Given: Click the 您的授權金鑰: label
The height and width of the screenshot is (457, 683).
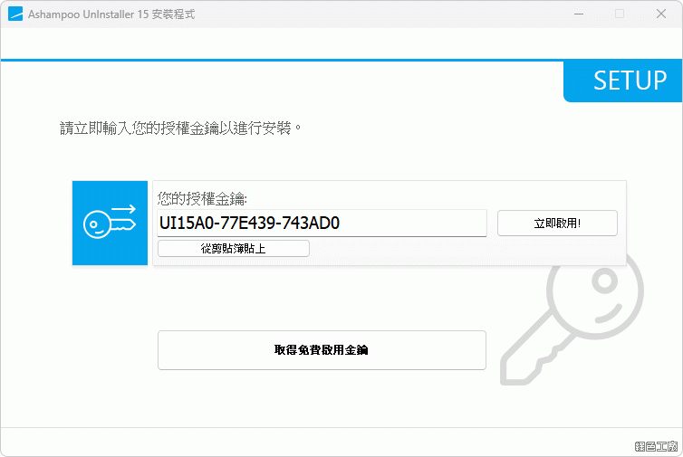Looking at the screenshot, I should 202,197.
